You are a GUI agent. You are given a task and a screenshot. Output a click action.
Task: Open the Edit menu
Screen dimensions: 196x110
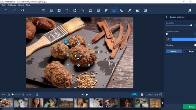pyautogui.click(x=3, y=5)
